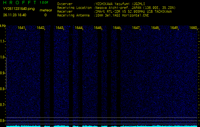Click the 1641 time marker
The image size is (200, 127).
tap(21, 28)
